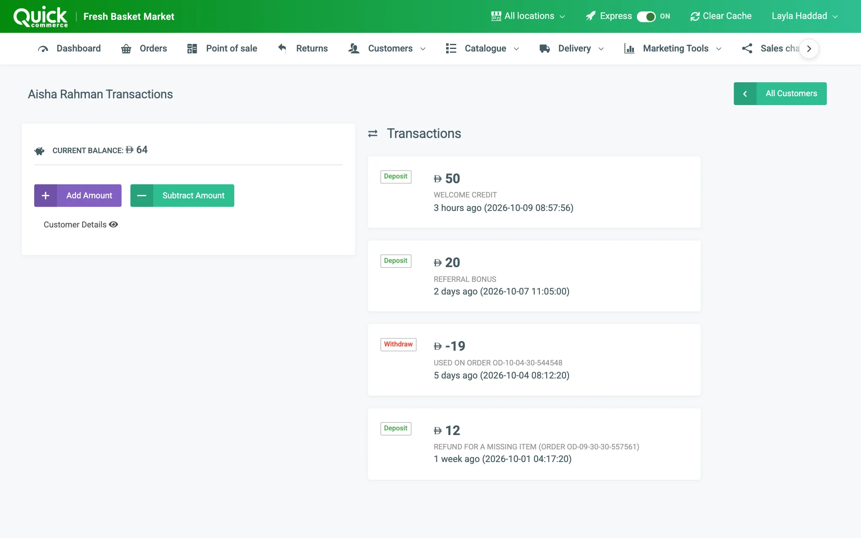Click the Add Amount button
The height and width of the screenshot is (538, 861).
[78, 195]
